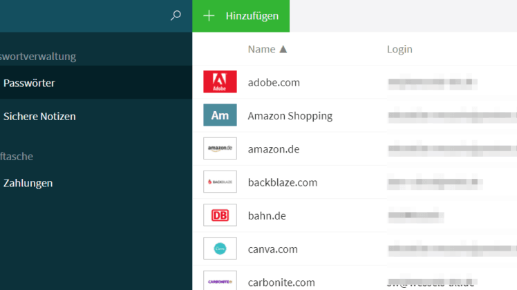Select the adobe.com entry name
Screen dimensions: 517x290
pos(274,82)
